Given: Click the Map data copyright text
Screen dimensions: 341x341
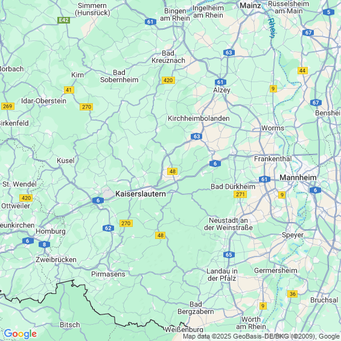Looking at the screenshot, I should 261,336.
